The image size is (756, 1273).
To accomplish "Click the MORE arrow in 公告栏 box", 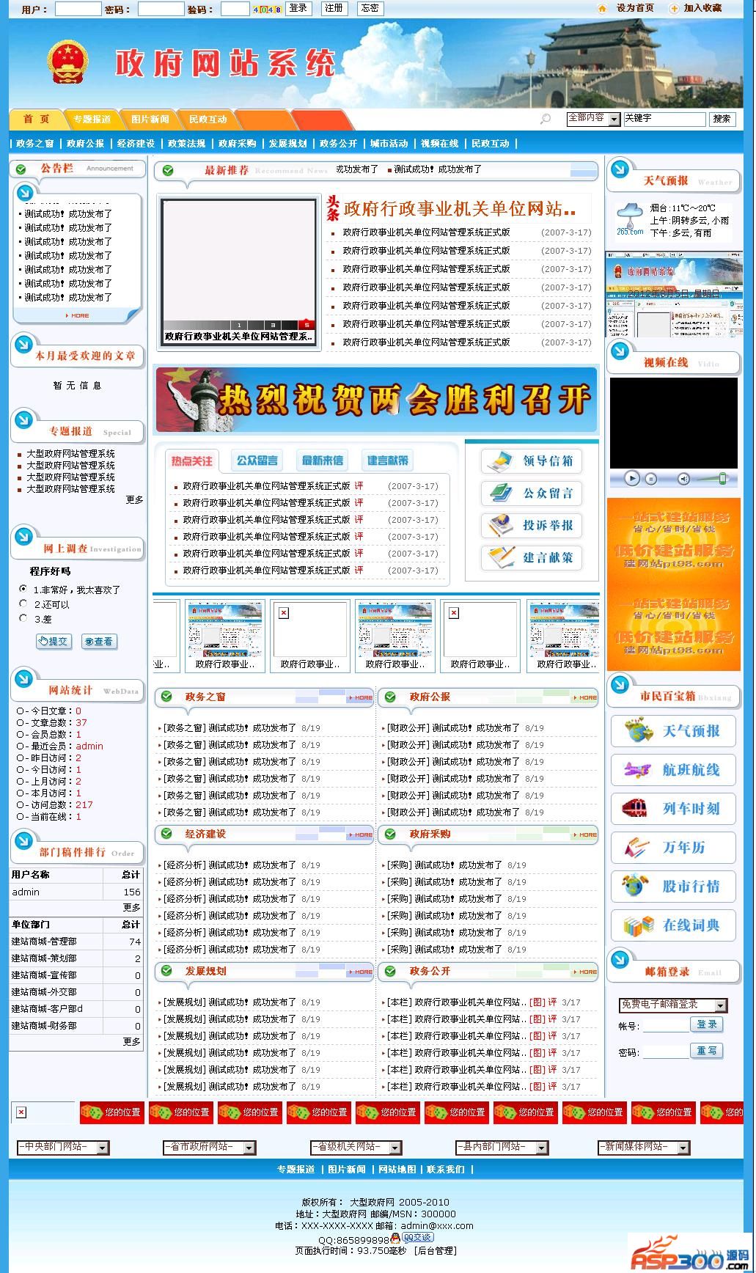I will (x=78, y=315).
